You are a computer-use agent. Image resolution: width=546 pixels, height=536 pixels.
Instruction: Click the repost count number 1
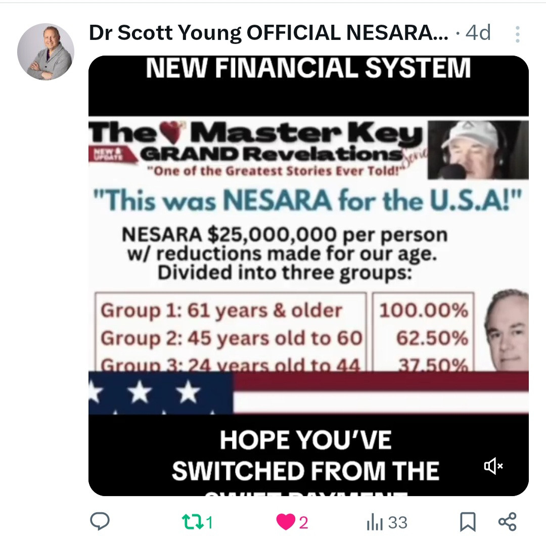click(208, 522)
